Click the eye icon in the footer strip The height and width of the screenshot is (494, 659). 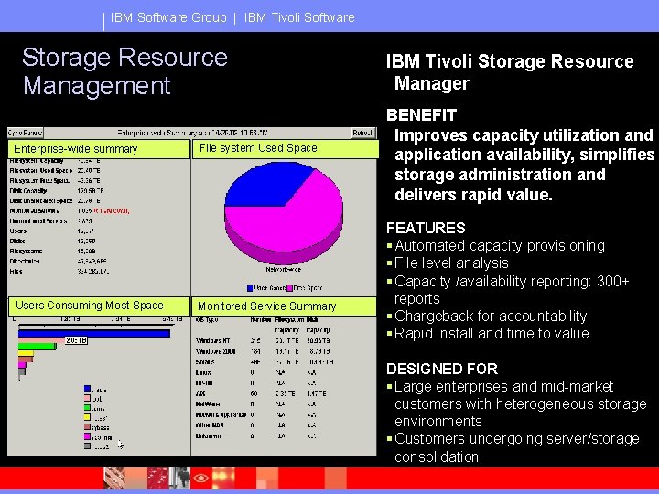[200, 478]
